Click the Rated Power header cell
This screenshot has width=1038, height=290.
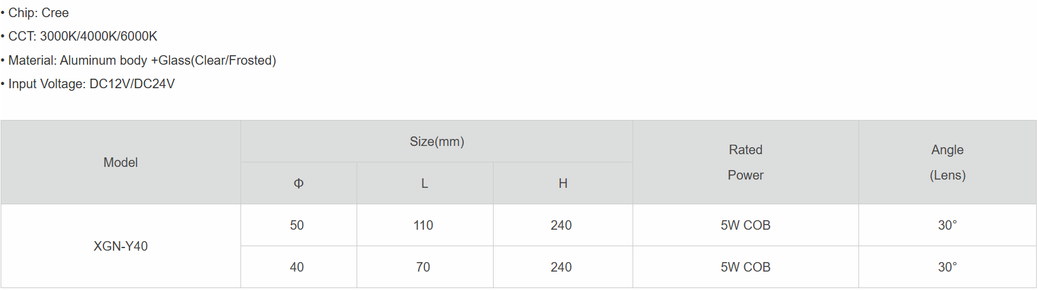[746, 162]
